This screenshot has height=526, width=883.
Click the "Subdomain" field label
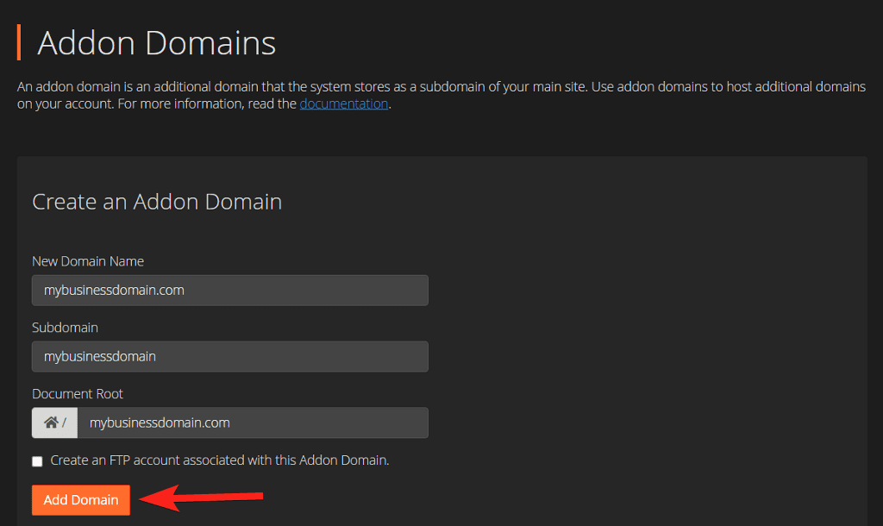(65, 328)
